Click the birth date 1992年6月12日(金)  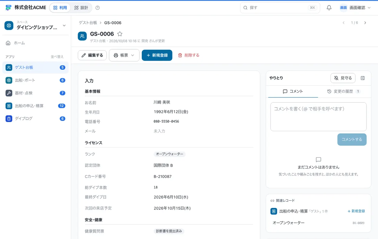pos(171,112)
